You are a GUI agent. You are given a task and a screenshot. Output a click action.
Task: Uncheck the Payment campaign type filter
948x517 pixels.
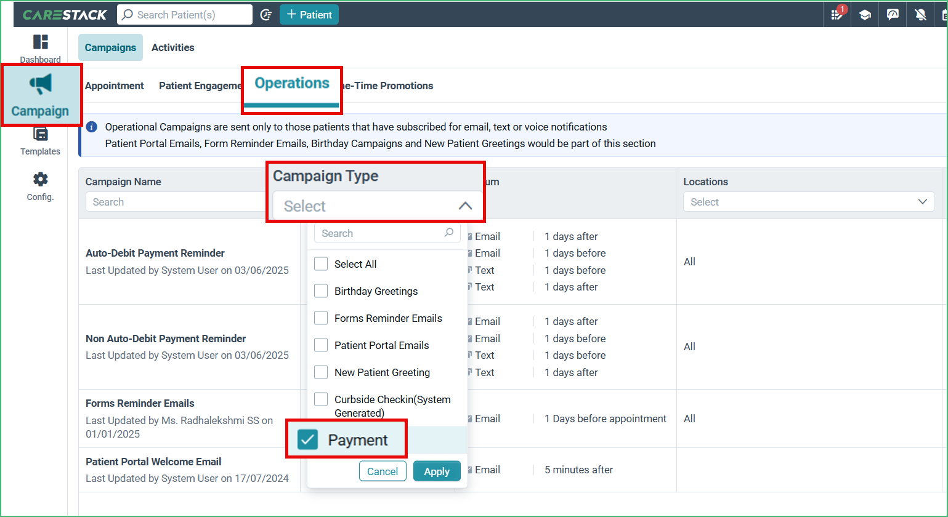(307, 439)
